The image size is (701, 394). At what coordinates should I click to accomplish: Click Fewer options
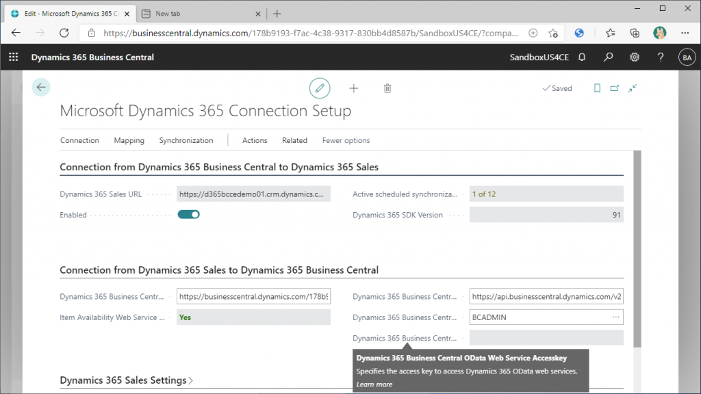coord(346,140)
